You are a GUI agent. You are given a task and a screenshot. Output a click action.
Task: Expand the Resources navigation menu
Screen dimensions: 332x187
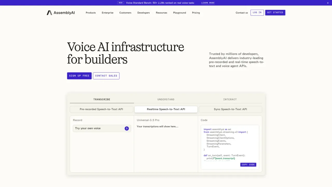point(161,13)
